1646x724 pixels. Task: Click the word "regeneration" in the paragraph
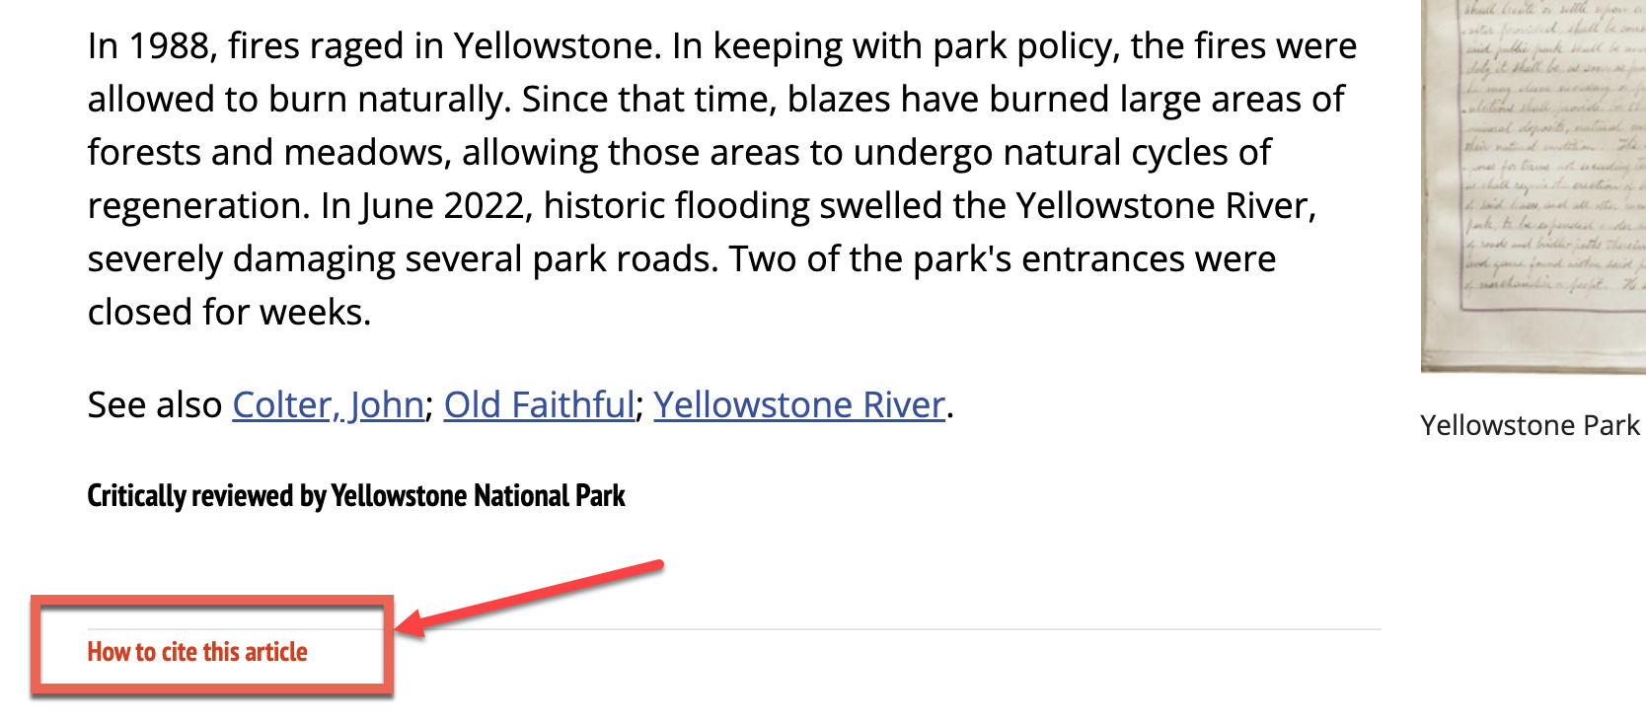[x=198, y=206]
